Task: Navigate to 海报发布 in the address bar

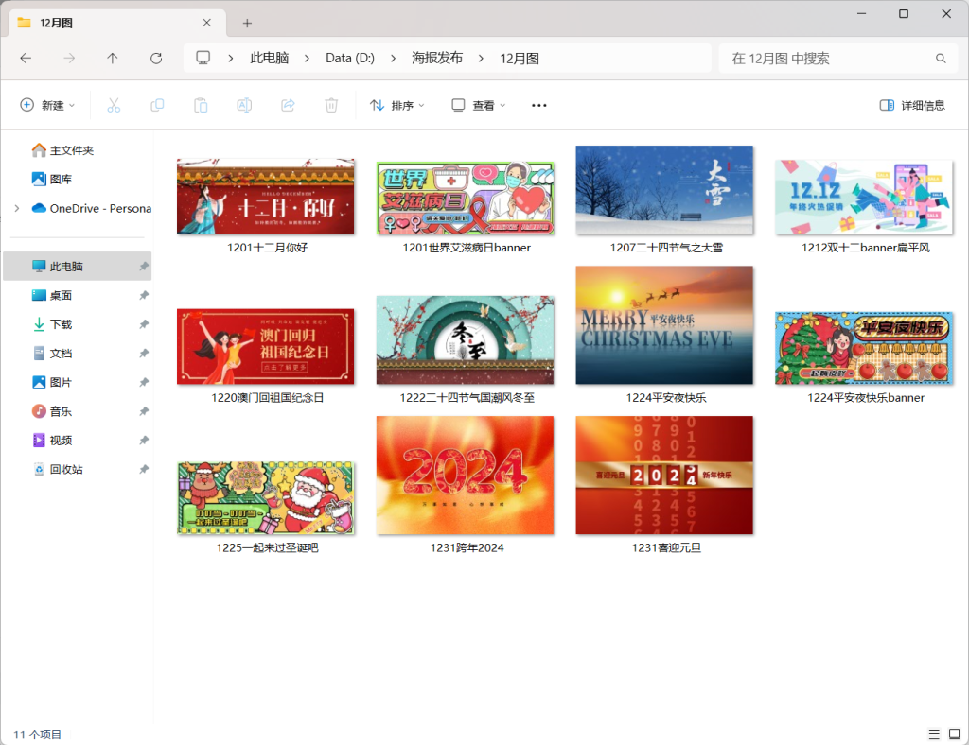Action: click(x=437, y=59)
